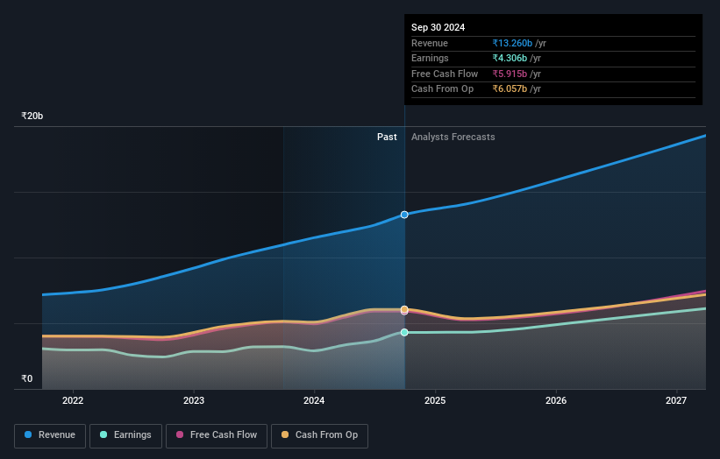Click the Past label
The height and width of the screenshot is (459, 720).
pyautogui.click(x=387, y=138)
